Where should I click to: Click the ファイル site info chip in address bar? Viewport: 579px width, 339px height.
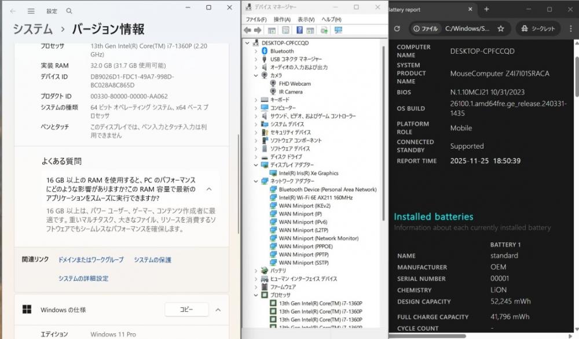click(x=426, y=28)
